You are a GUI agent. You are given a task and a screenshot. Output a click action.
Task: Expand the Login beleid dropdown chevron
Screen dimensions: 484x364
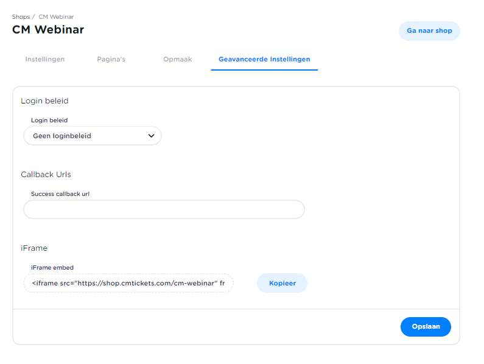point(152,136)
